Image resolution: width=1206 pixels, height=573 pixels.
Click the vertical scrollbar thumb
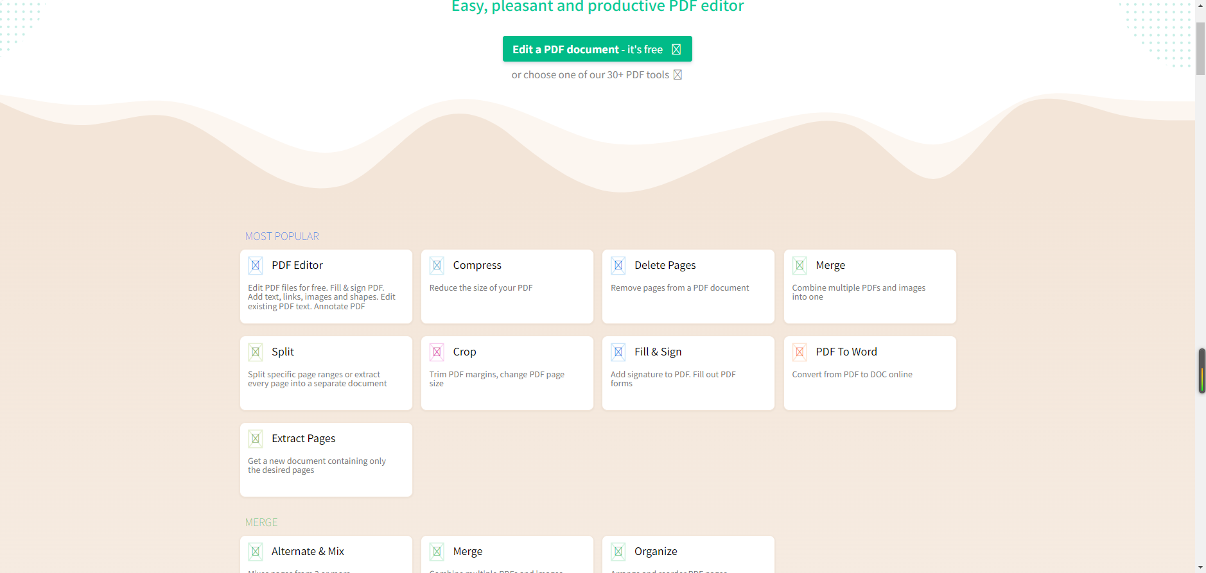coord(1200,49)
